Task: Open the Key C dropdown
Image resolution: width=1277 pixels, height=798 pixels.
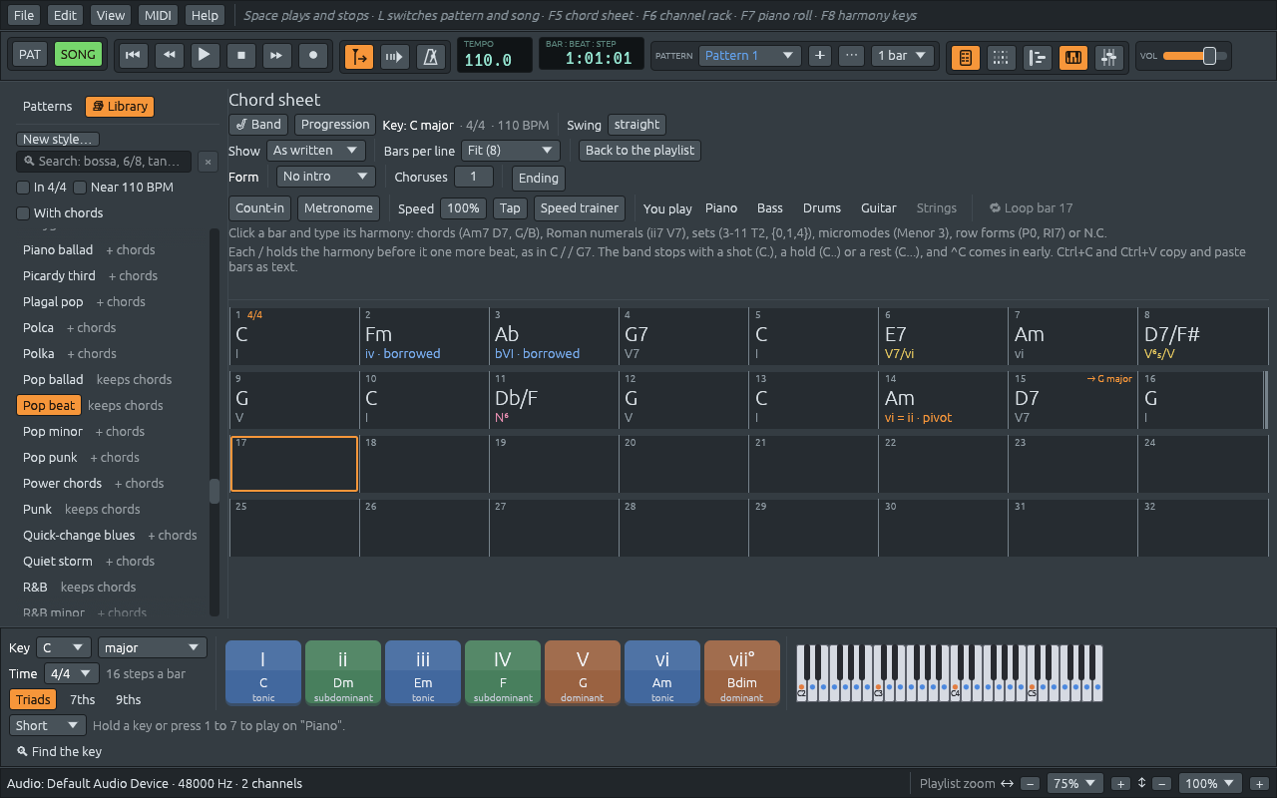Action: click(64, 647)
